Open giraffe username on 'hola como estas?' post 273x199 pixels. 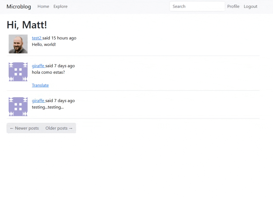point(38,66)
